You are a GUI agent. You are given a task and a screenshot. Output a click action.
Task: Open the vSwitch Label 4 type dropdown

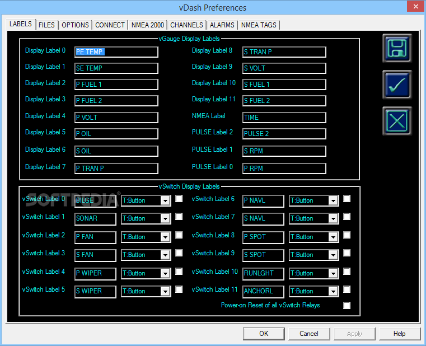(146, 274)
